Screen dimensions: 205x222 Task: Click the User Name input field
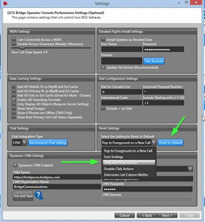click(x=121, y=49)
